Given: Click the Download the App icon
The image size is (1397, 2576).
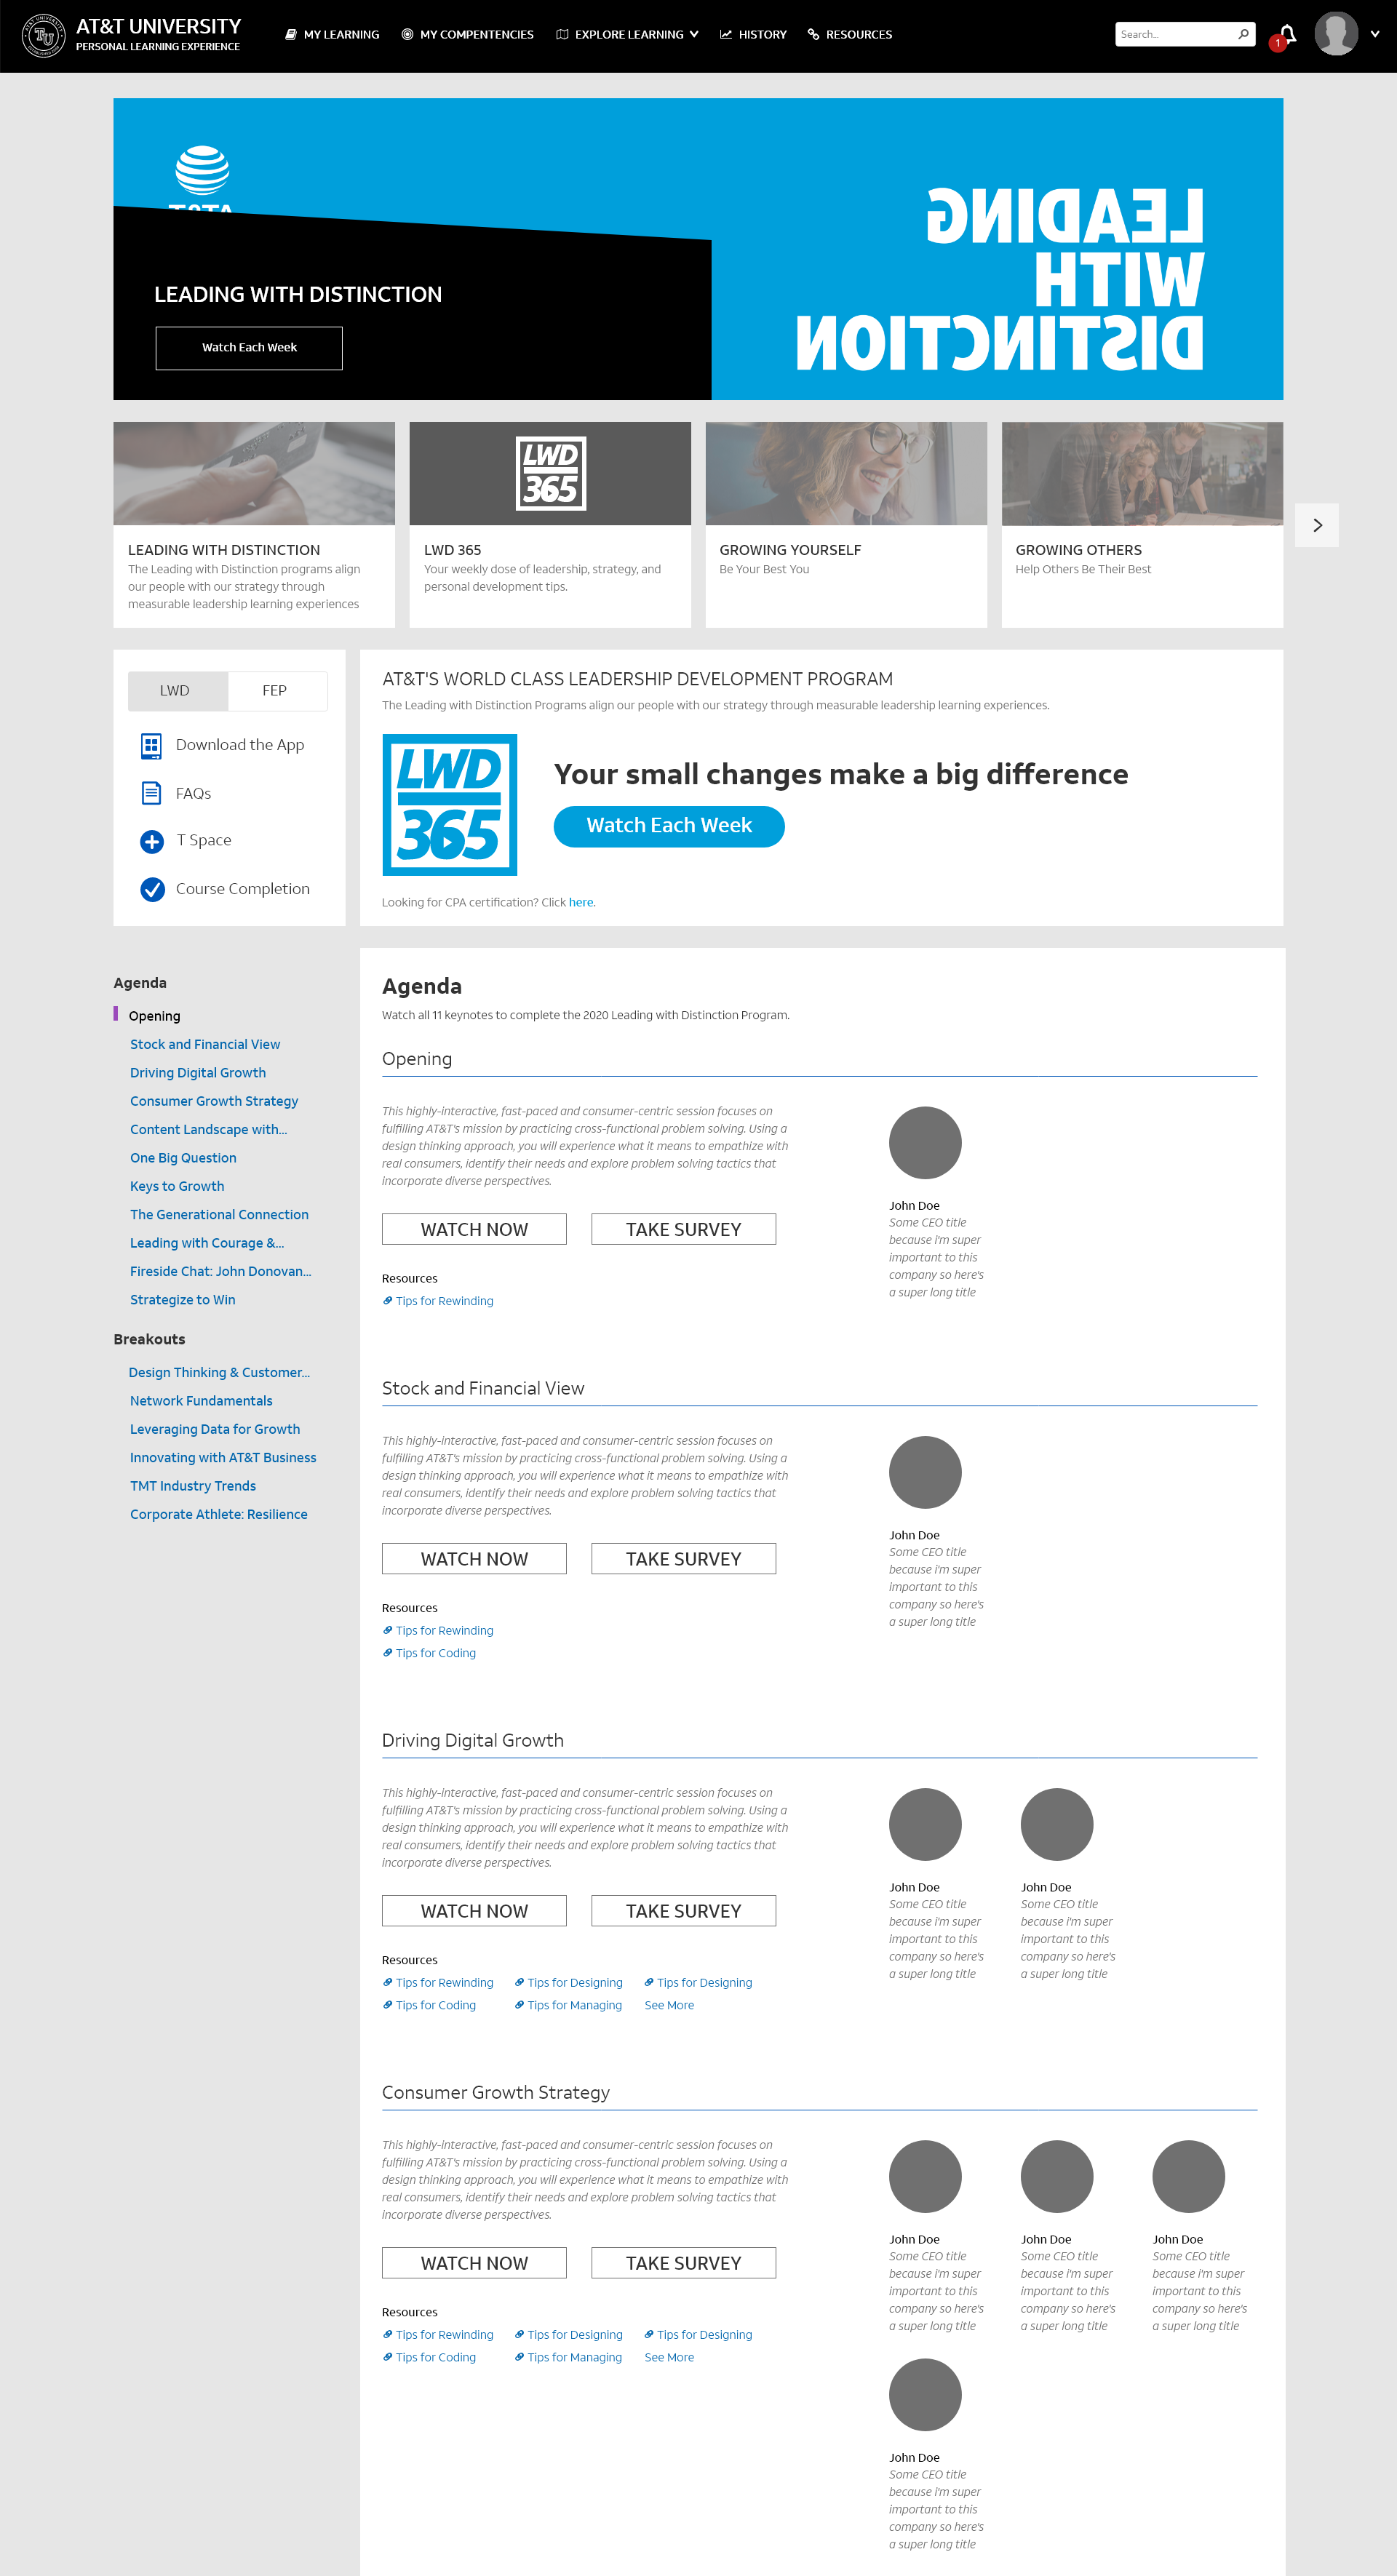Looking at the screenshot, I should (151, 745).
